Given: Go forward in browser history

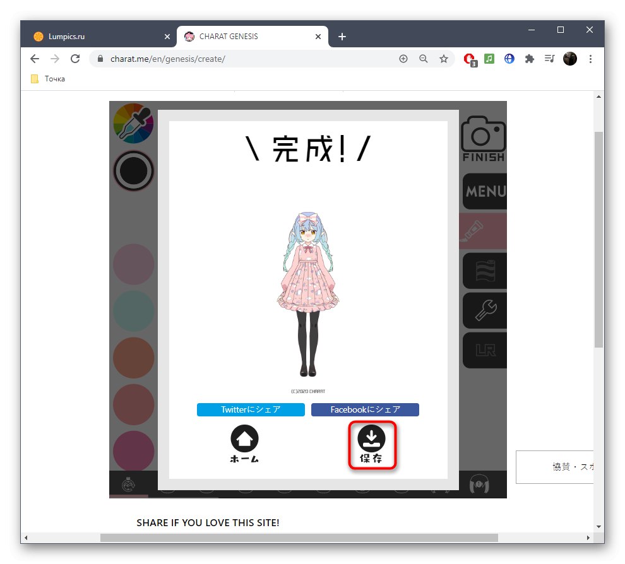Looking at the screenshot, I should coord(55,59).
